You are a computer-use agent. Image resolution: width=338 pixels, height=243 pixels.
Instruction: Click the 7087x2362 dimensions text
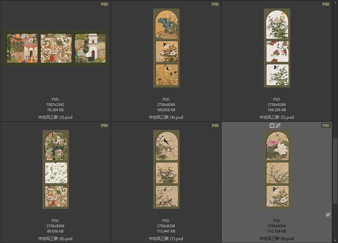coord(55,105)
